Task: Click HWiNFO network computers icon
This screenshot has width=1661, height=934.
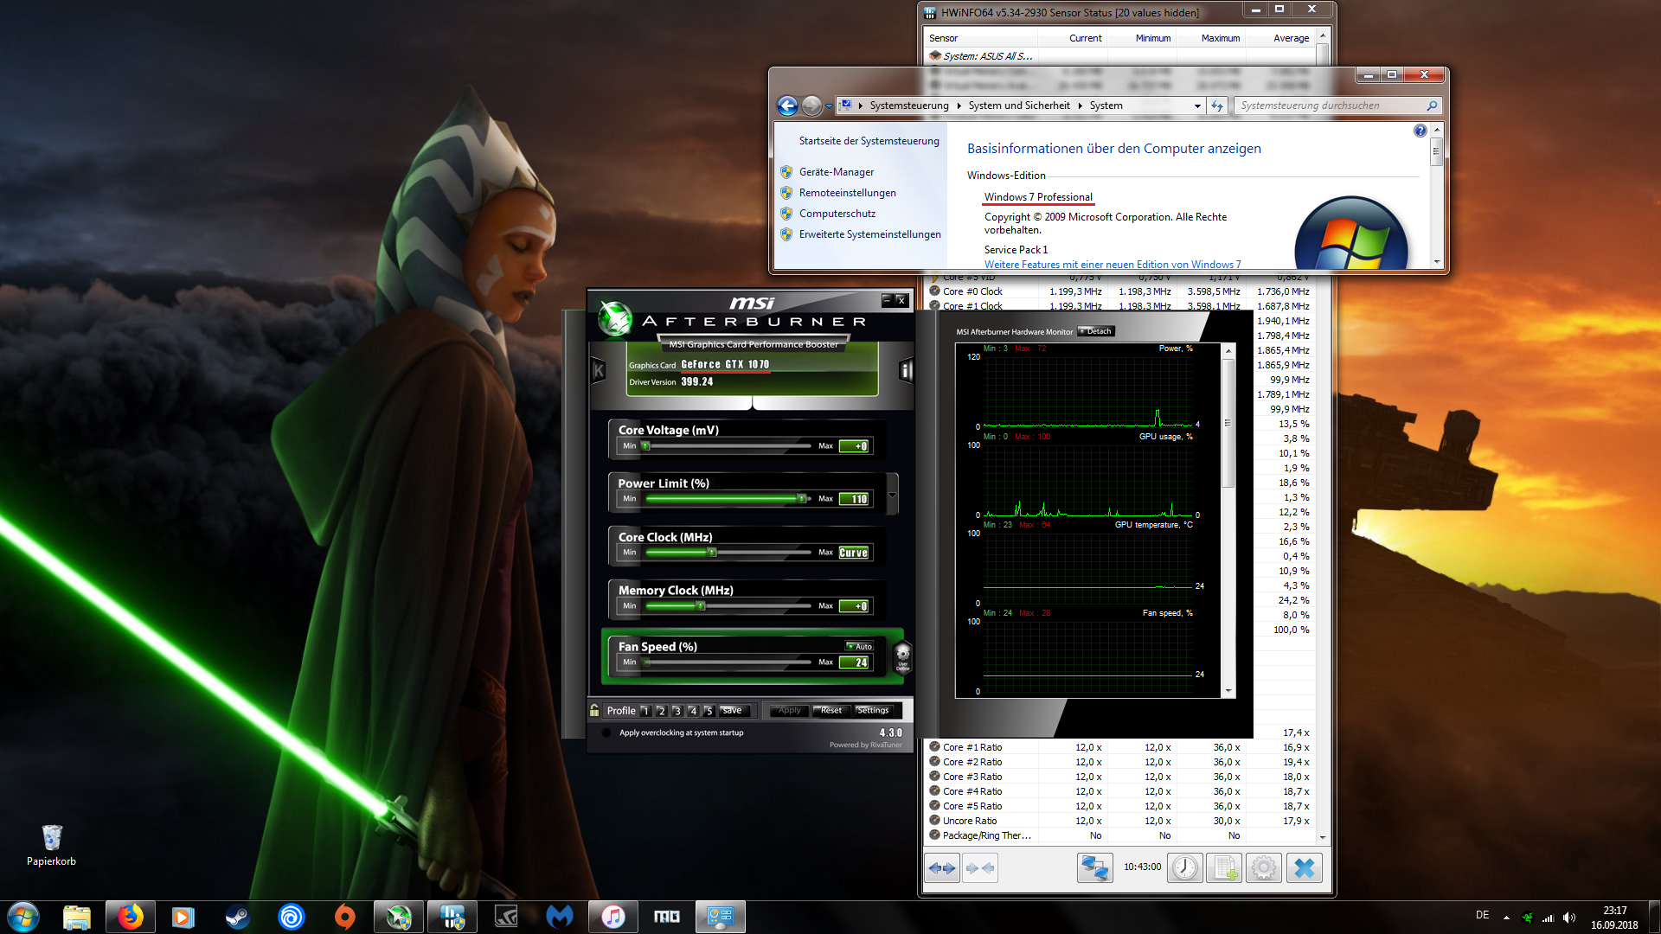Action: (1094, 867)
